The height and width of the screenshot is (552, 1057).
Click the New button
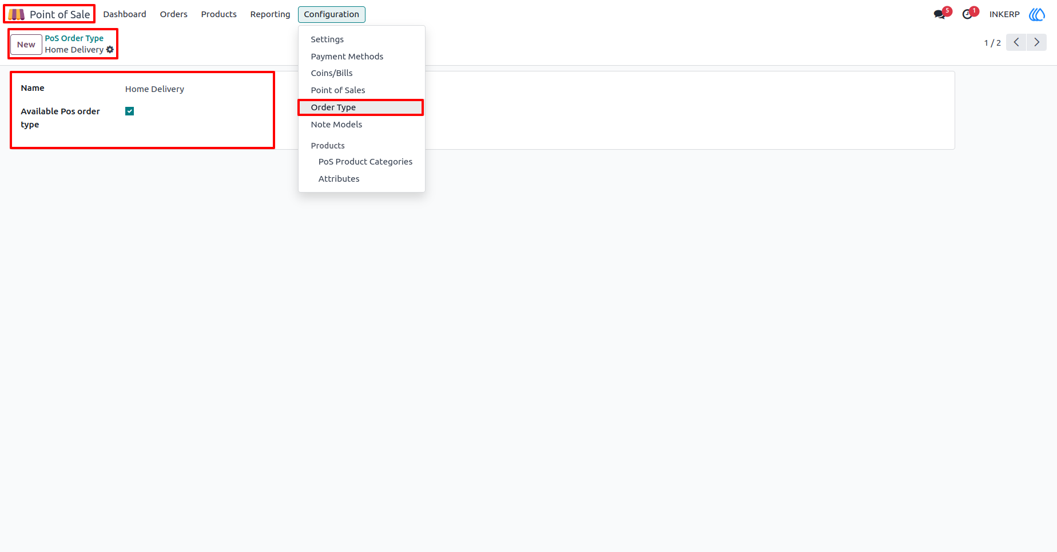(x=26, y=45)
